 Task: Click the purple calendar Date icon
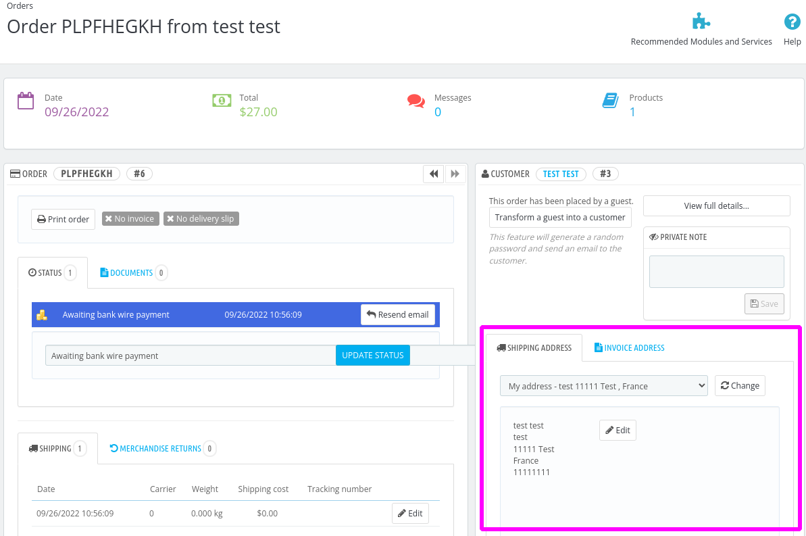pos(26,101)
